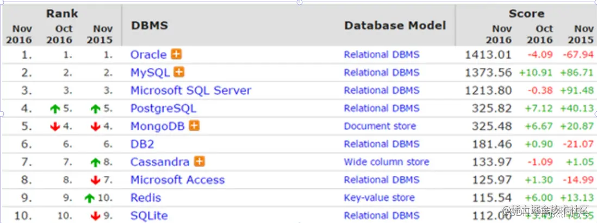Open the Redis link
The image size is (597, 223).
(x=145, y=197)
